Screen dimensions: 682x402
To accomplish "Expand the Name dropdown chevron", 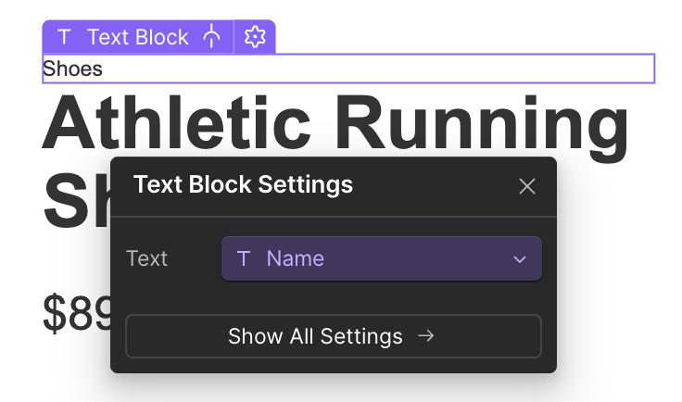I will coord(520,259).
